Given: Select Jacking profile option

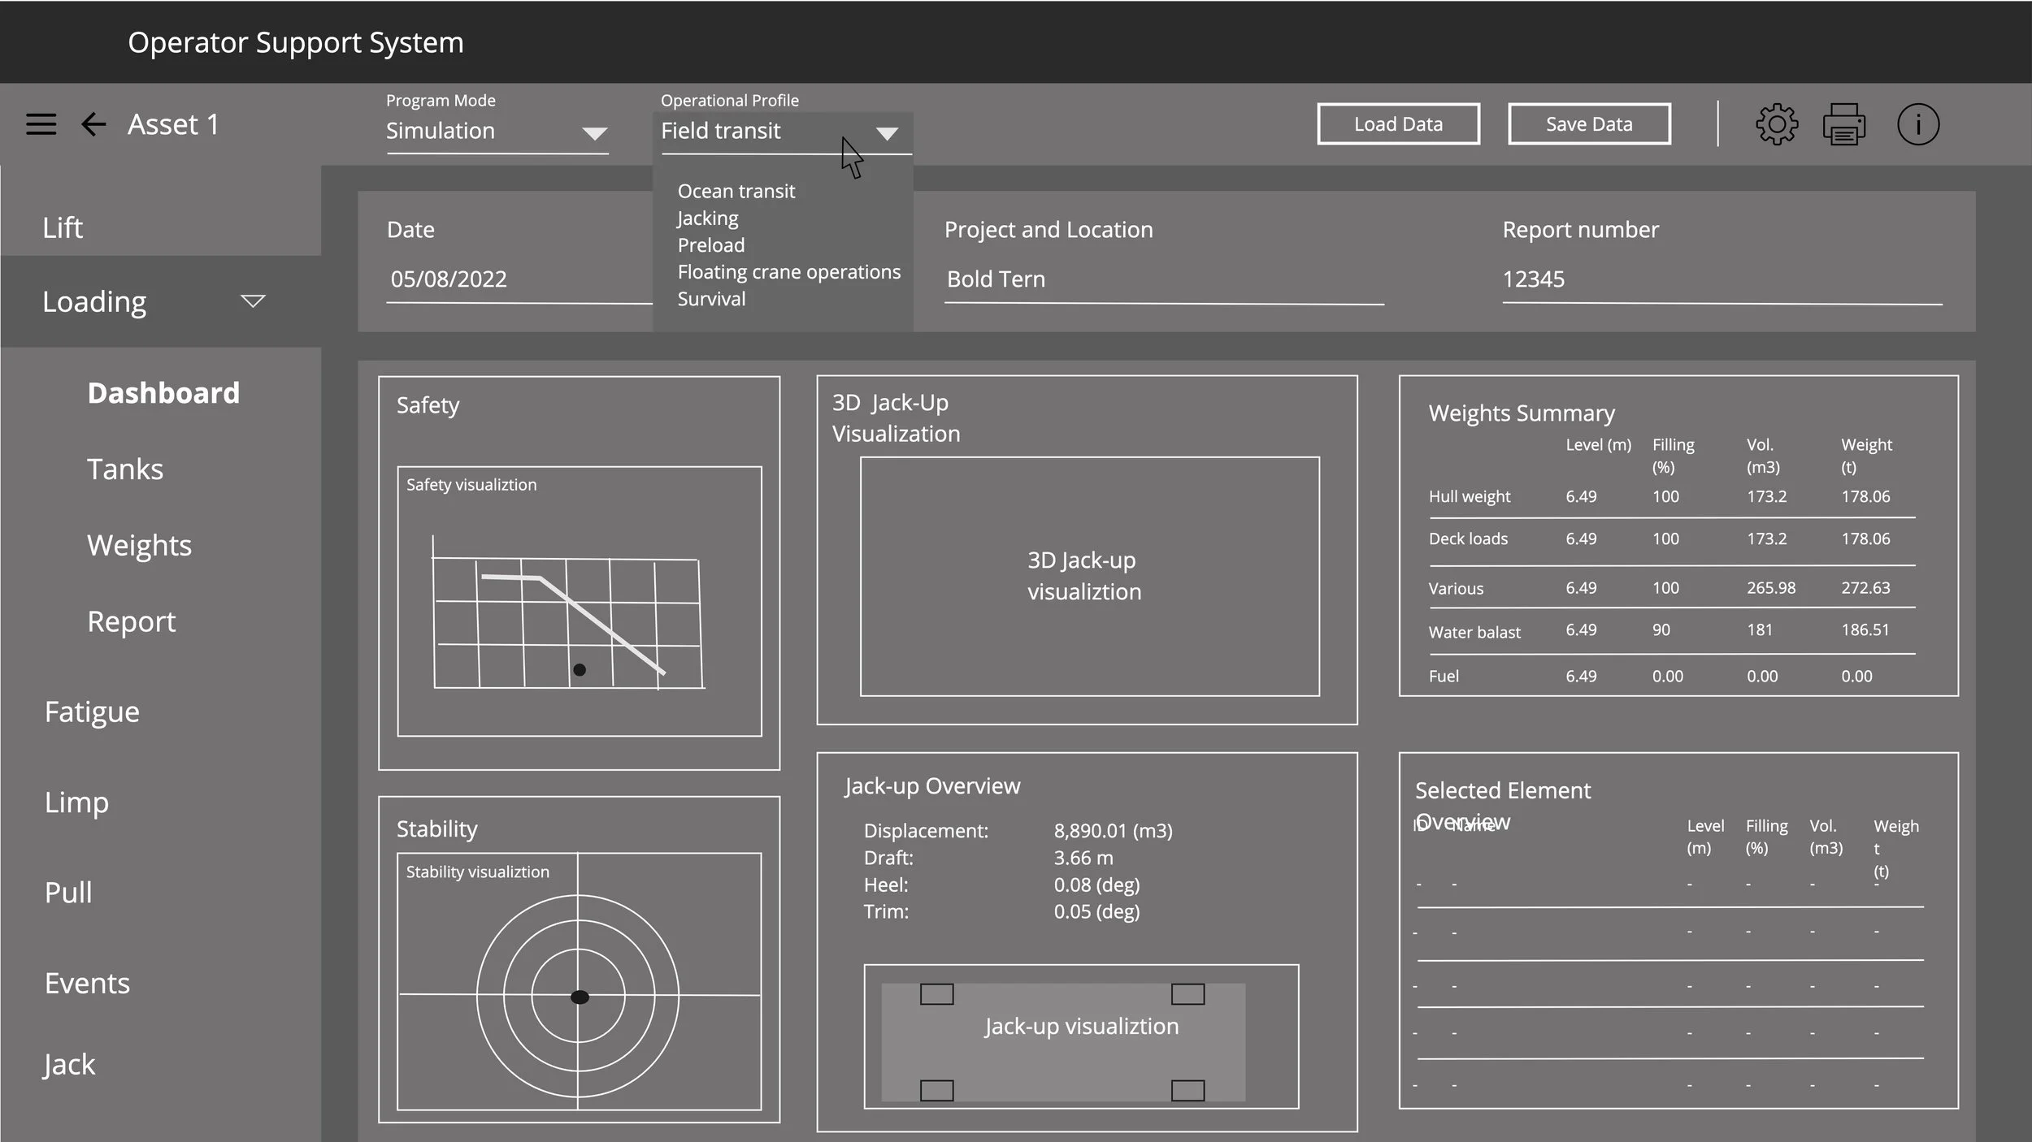Looking at the screenshot, I should click(708, 218).
